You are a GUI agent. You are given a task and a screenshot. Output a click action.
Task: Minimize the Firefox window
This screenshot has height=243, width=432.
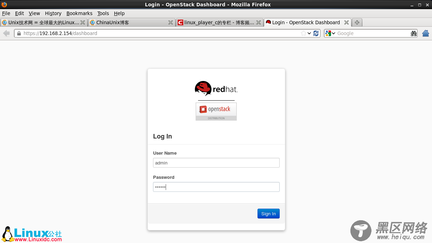(412, 5)
